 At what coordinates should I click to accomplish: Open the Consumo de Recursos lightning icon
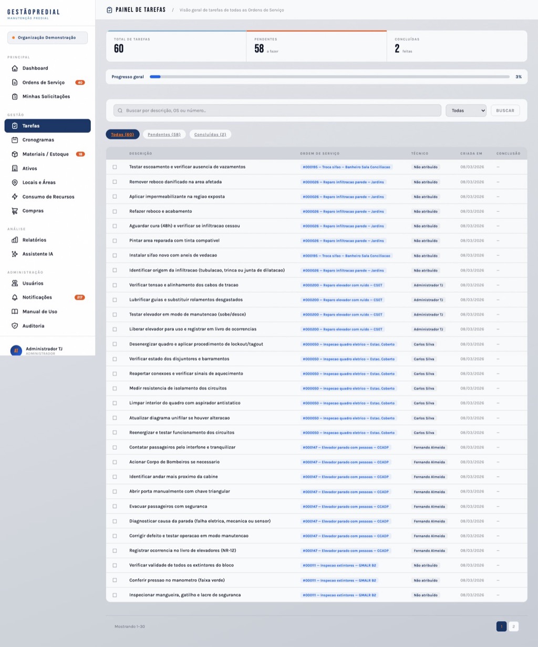point(15,197)
